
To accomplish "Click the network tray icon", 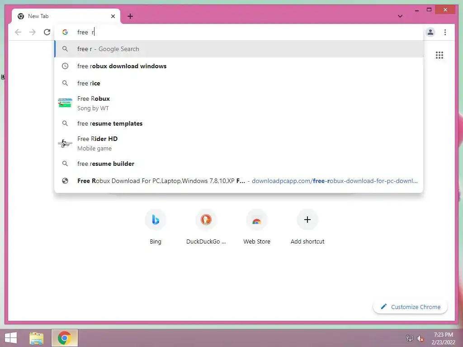I will 410,338.
